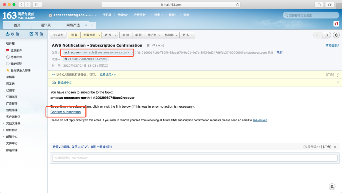342x193 pixels.
Task: Click the print icon beside subject
Action: click(163, 45)
